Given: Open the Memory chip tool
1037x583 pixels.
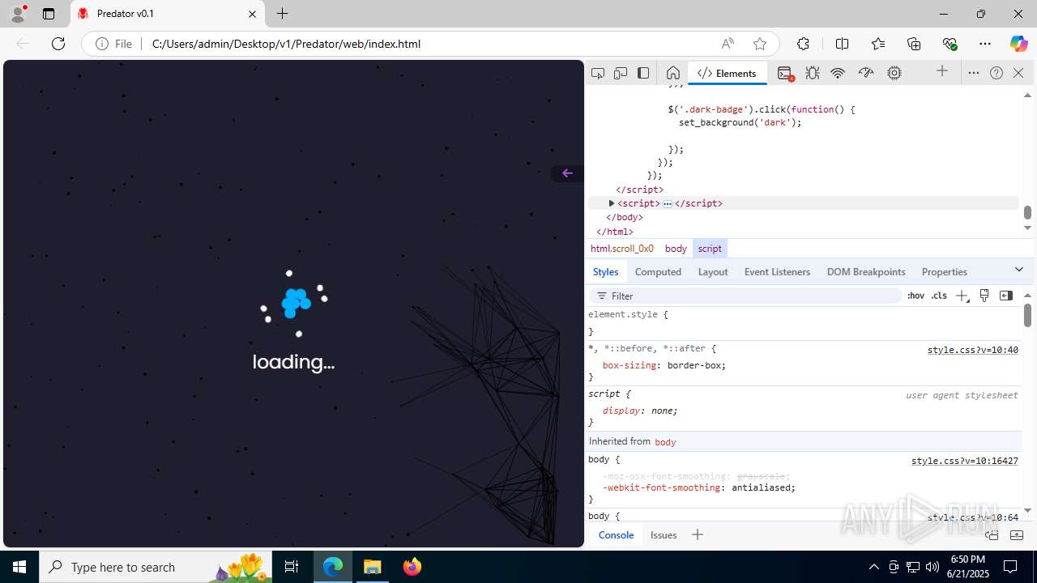Looking at the screenshot, I should (x=894, y=73).
